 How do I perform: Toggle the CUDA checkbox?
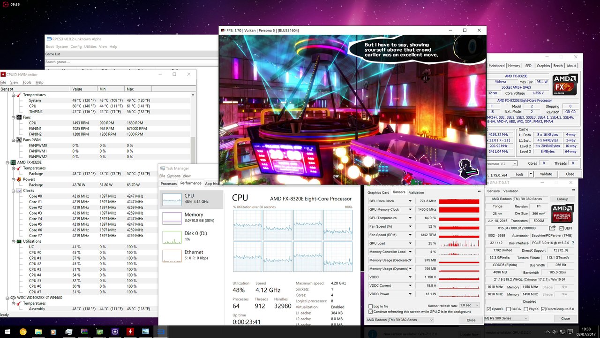(509, 309)
